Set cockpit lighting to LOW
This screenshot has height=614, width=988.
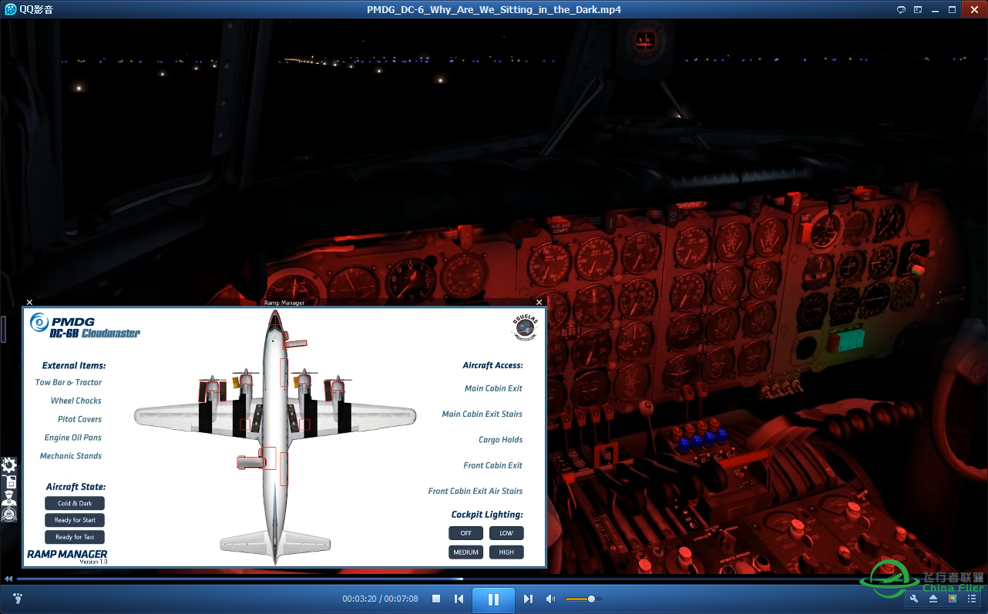(506, 533)
